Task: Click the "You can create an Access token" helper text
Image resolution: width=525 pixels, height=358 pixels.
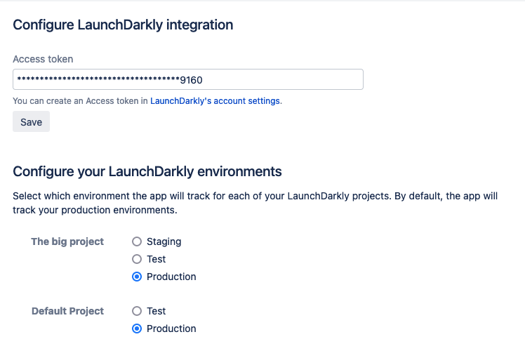Action: tap(81, 101)
